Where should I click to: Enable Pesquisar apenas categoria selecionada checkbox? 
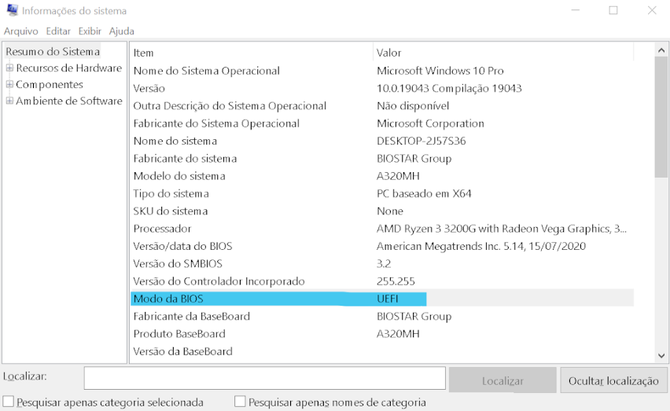coord(9,402)
